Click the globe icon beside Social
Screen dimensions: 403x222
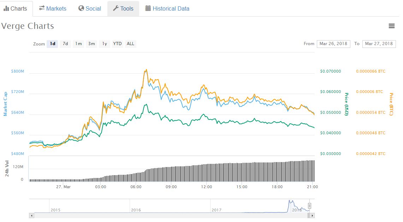(81, 8)
